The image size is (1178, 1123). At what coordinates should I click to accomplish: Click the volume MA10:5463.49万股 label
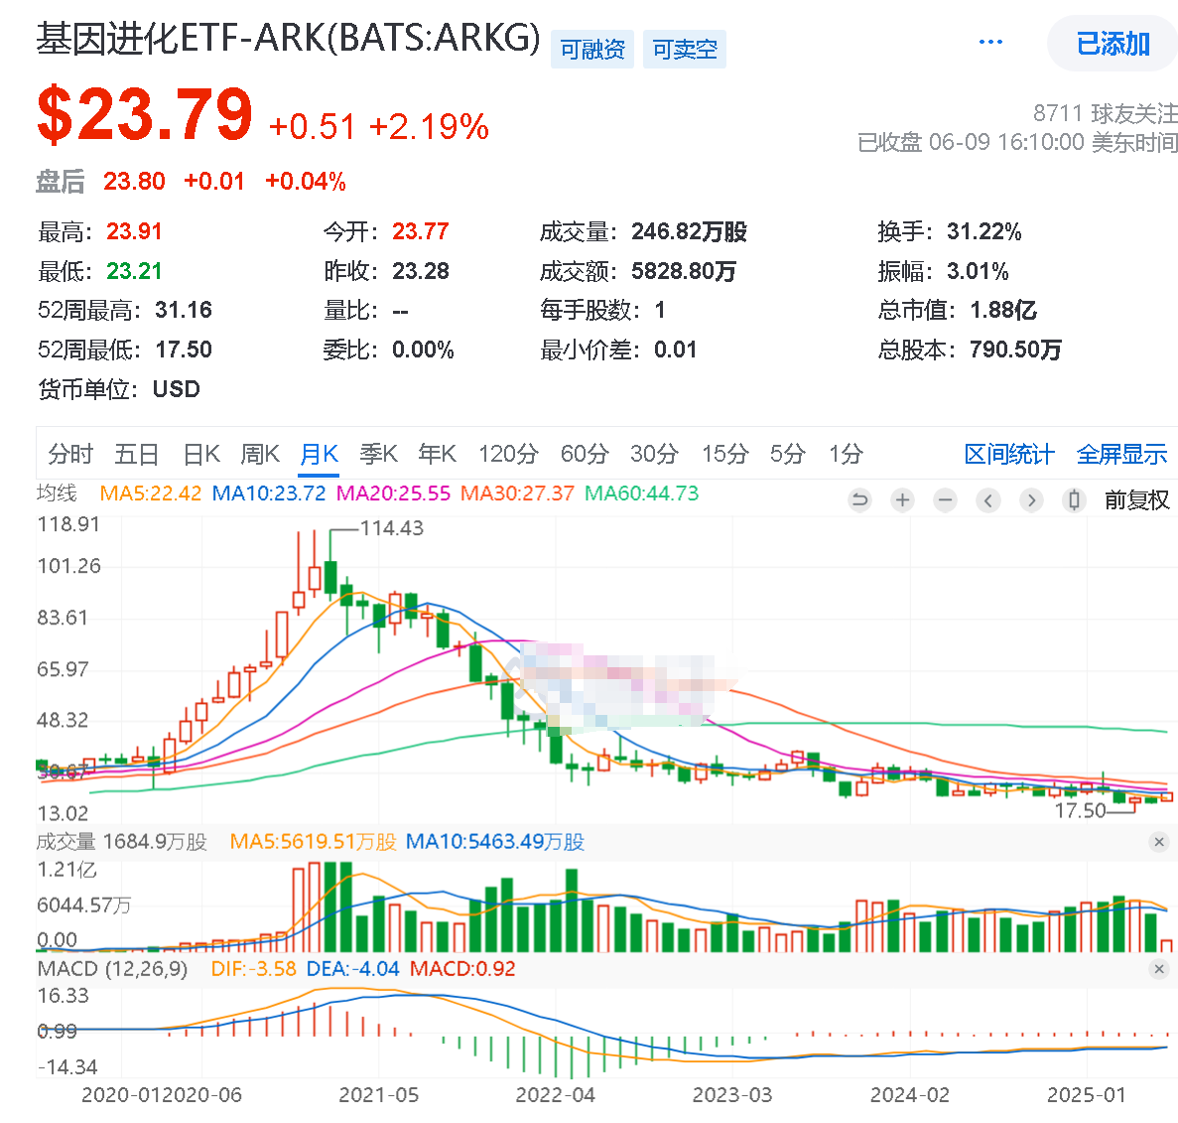click(x=494, y=842)
